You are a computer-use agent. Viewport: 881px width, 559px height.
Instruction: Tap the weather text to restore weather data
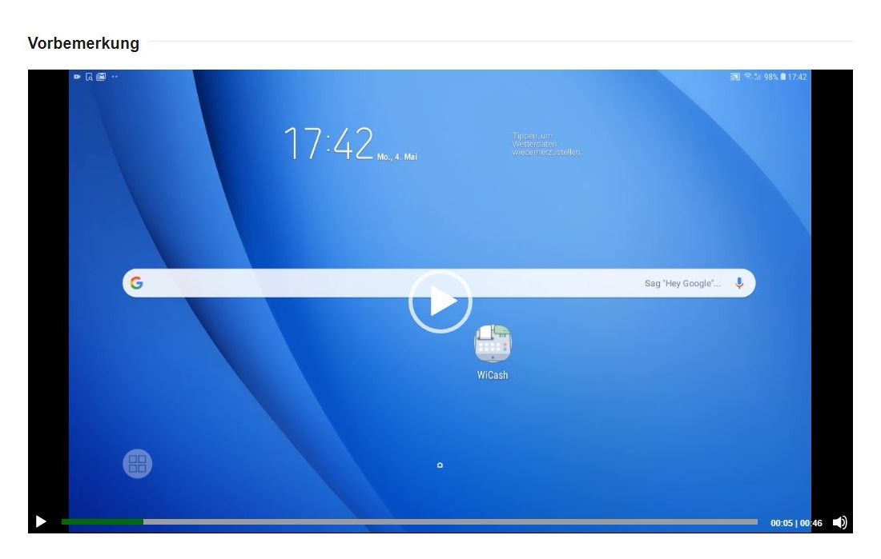546,144
